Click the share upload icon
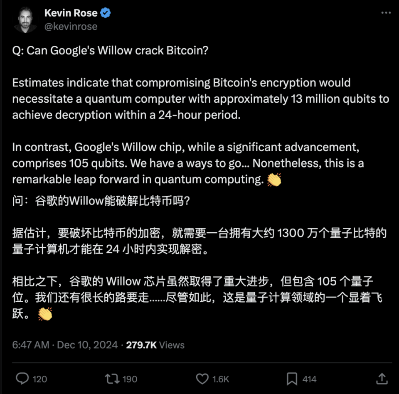 (382, 379)
